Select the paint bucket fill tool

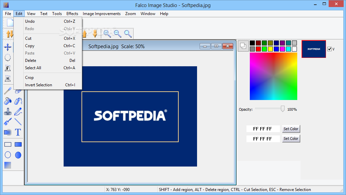click(x=8, y=101)
